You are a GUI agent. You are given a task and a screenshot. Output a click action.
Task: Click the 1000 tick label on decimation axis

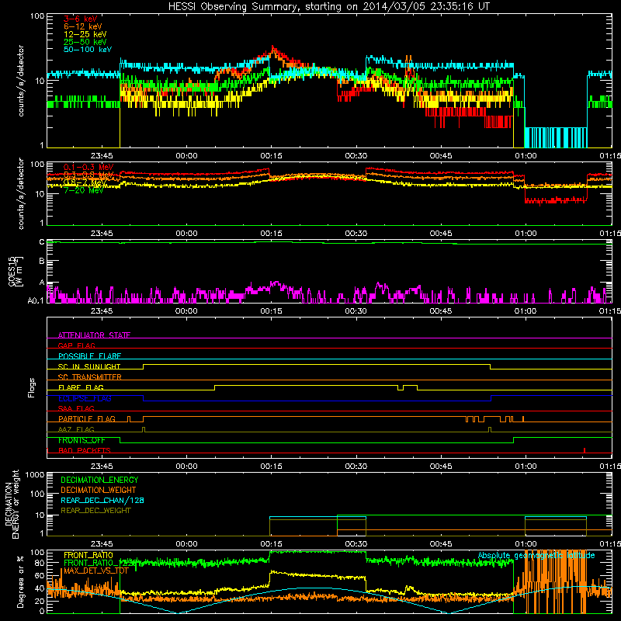tap(35, 474)
